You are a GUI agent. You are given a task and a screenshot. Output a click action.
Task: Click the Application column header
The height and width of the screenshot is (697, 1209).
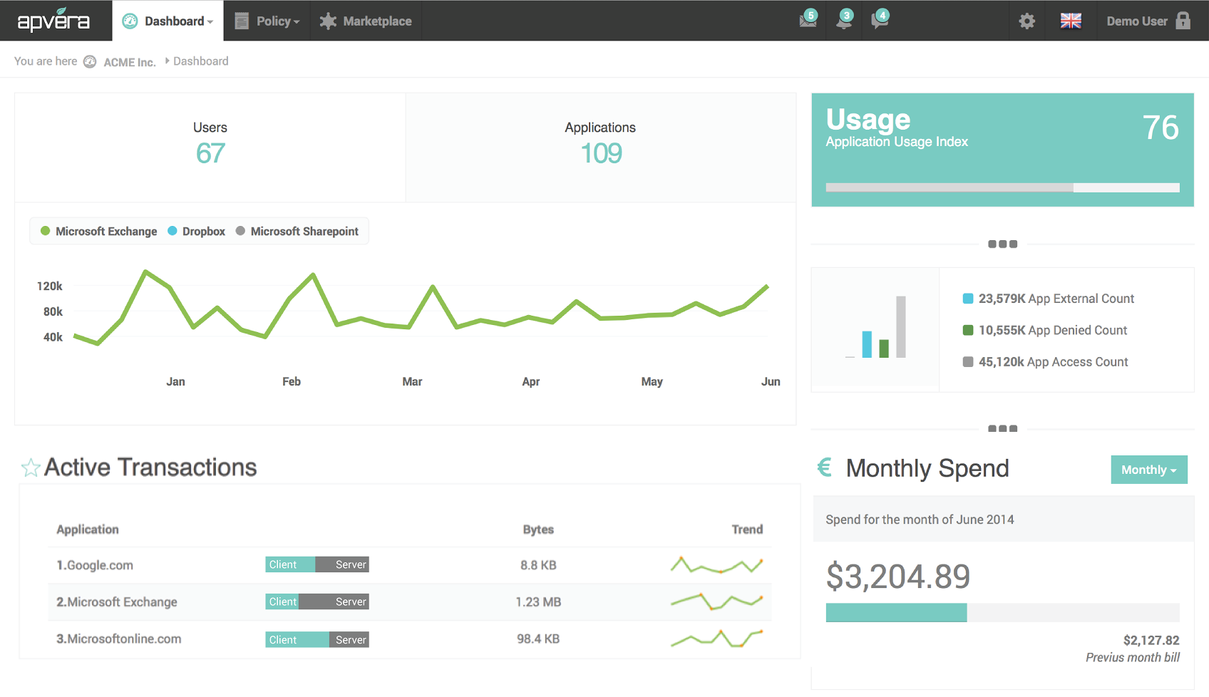[x=88, y=530]
